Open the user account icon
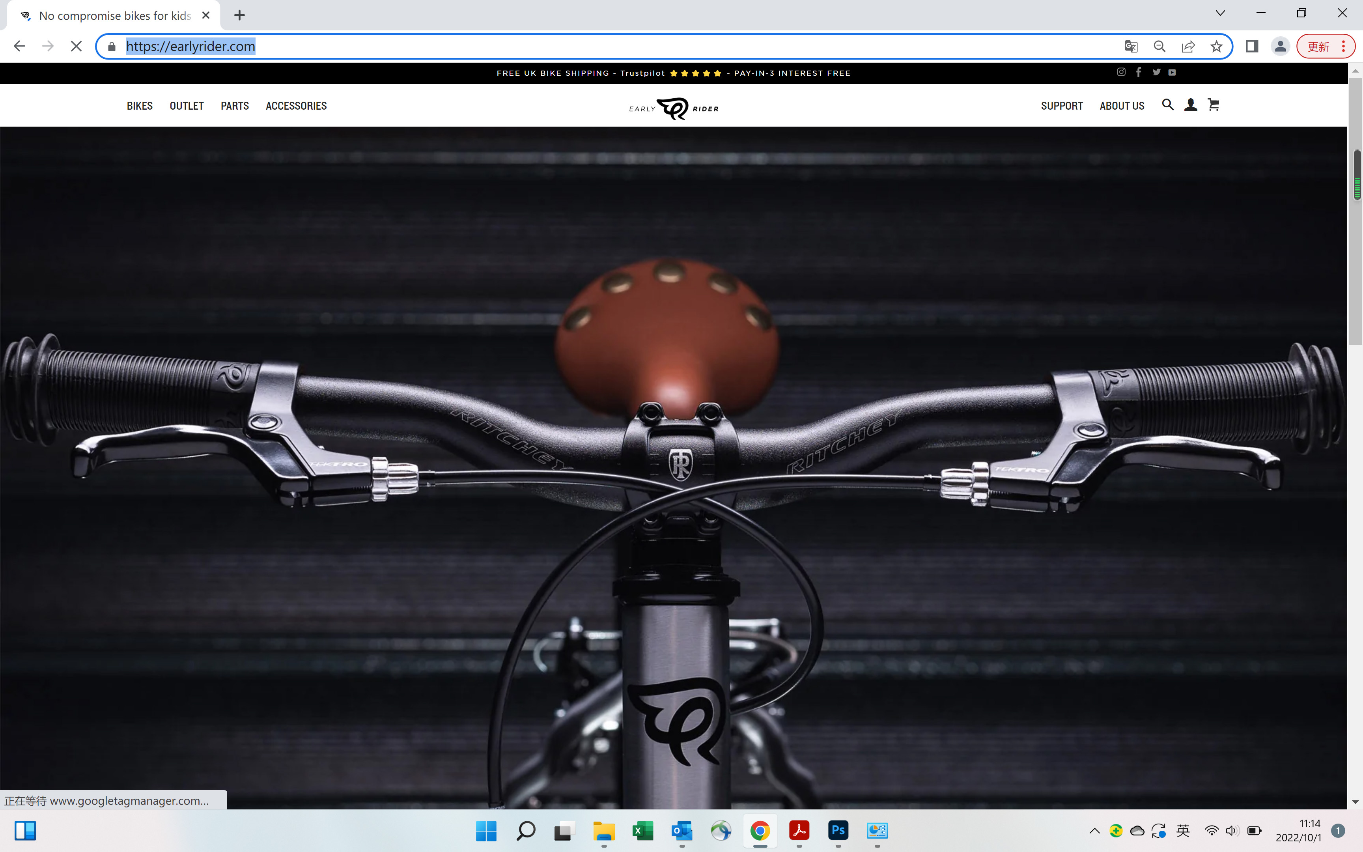Image resolution: width=1363 pixels, height=852 pixels. click(x=1190, y=105)
